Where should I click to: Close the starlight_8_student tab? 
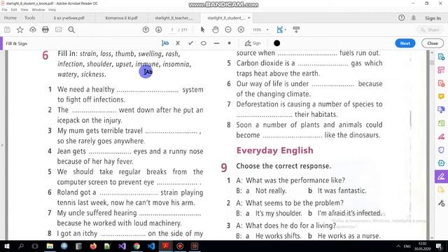click(249, 17)
